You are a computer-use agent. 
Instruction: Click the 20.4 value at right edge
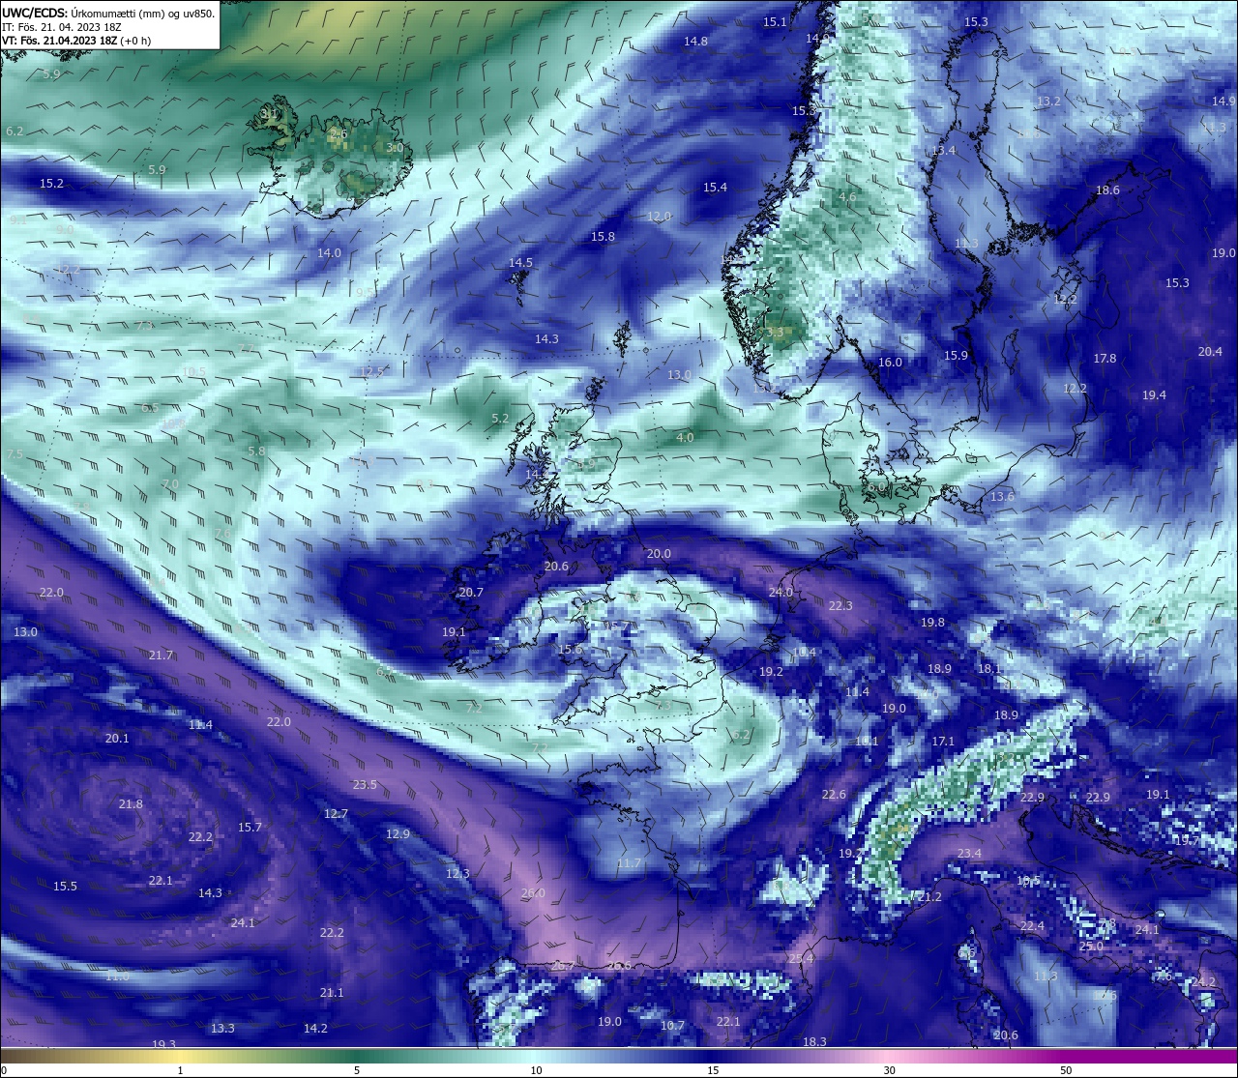[x=1210, y=352]
